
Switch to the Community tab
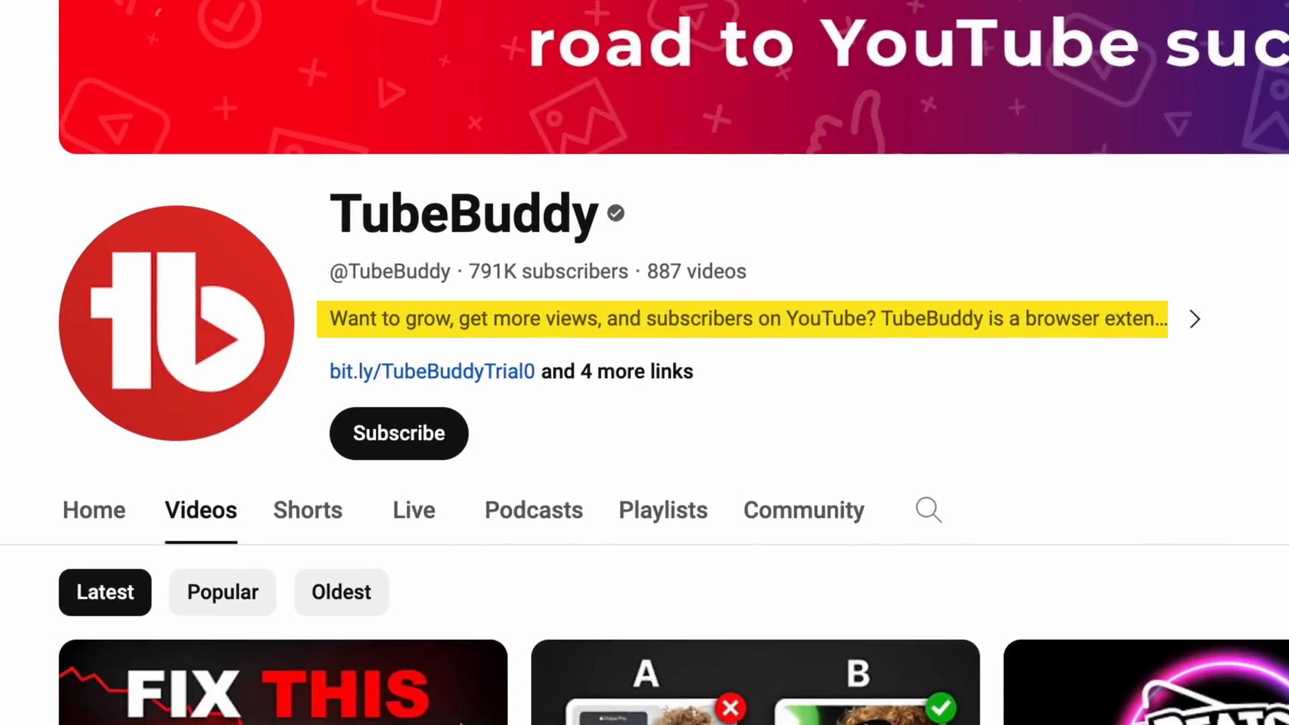click(802, 509)
